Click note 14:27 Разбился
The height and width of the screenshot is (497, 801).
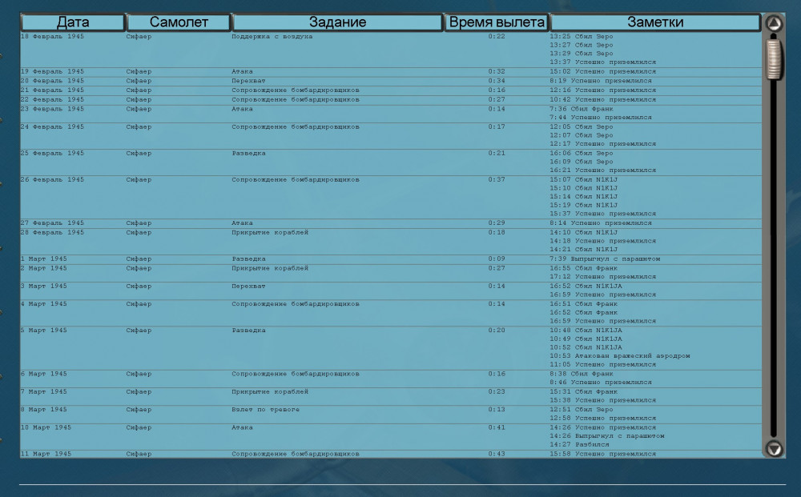click(x=579, y=445)
